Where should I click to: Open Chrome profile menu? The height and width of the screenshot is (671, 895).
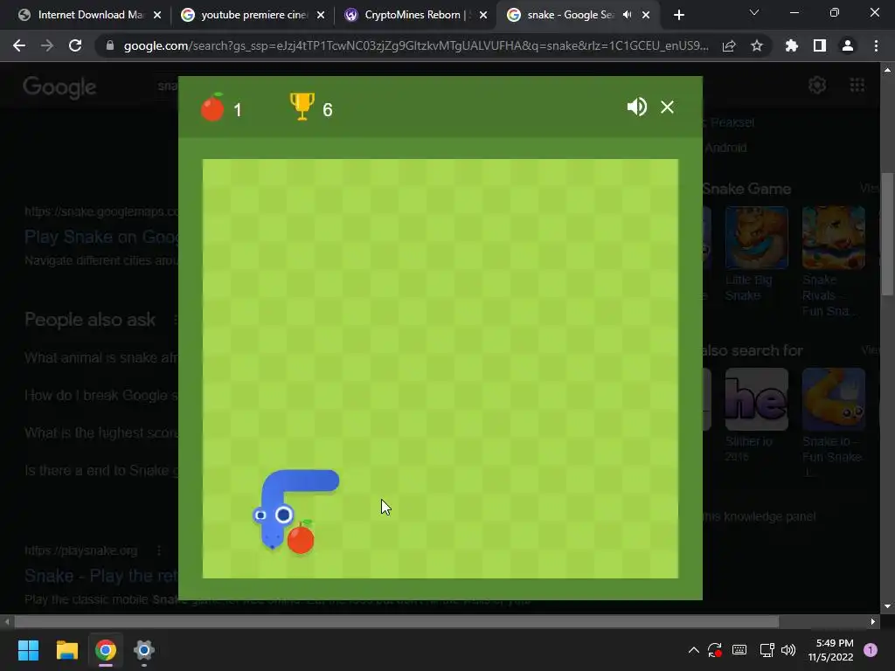[848, 45]
